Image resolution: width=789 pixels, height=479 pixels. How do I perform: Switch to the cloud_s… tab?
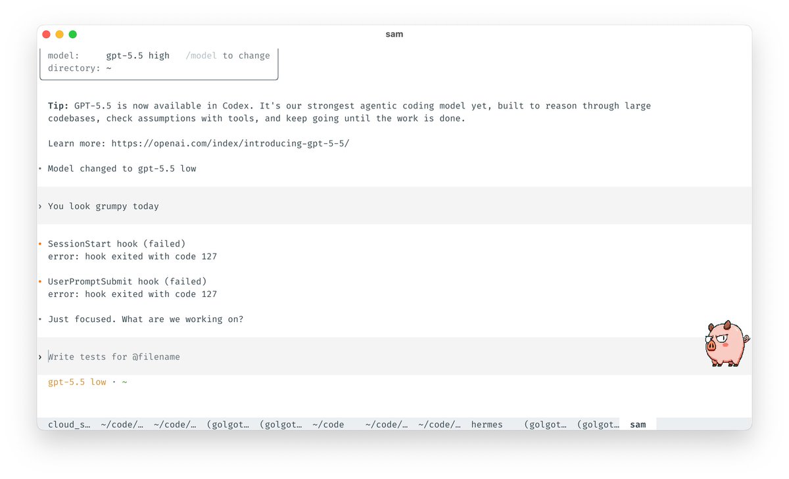(69, 424)
